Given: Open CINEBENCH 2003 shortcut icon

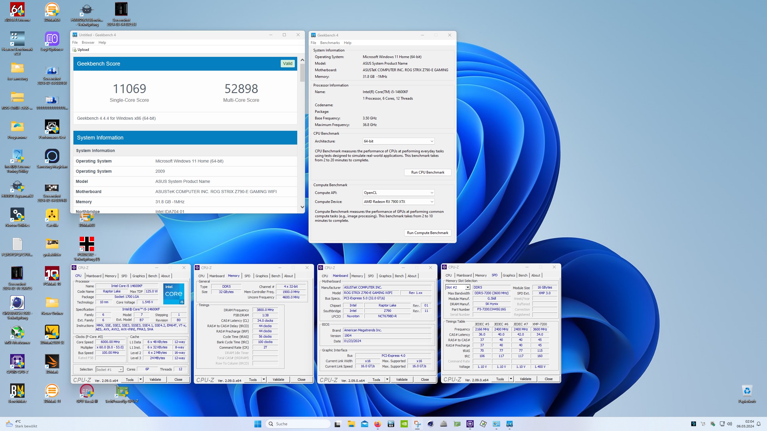Looking at the screenshot, I should [17, 307].
